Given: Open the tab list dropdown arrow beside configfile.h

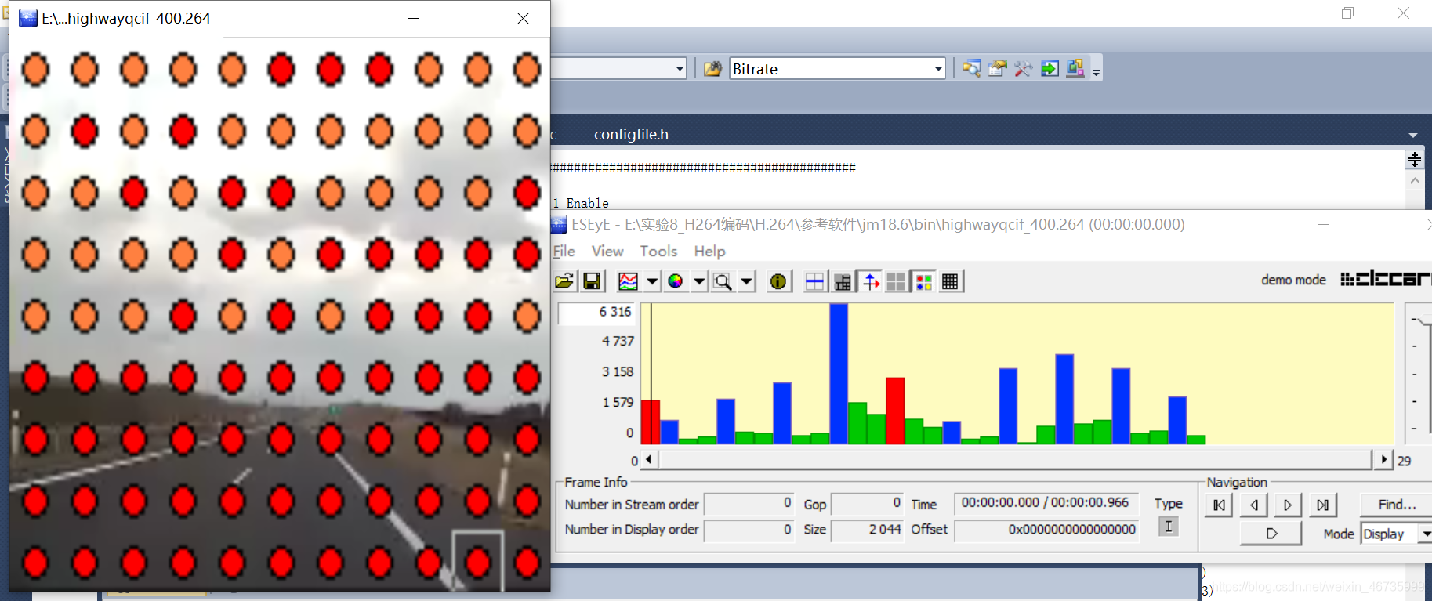Looking at the screenshot, I should tap(1412, 136).
